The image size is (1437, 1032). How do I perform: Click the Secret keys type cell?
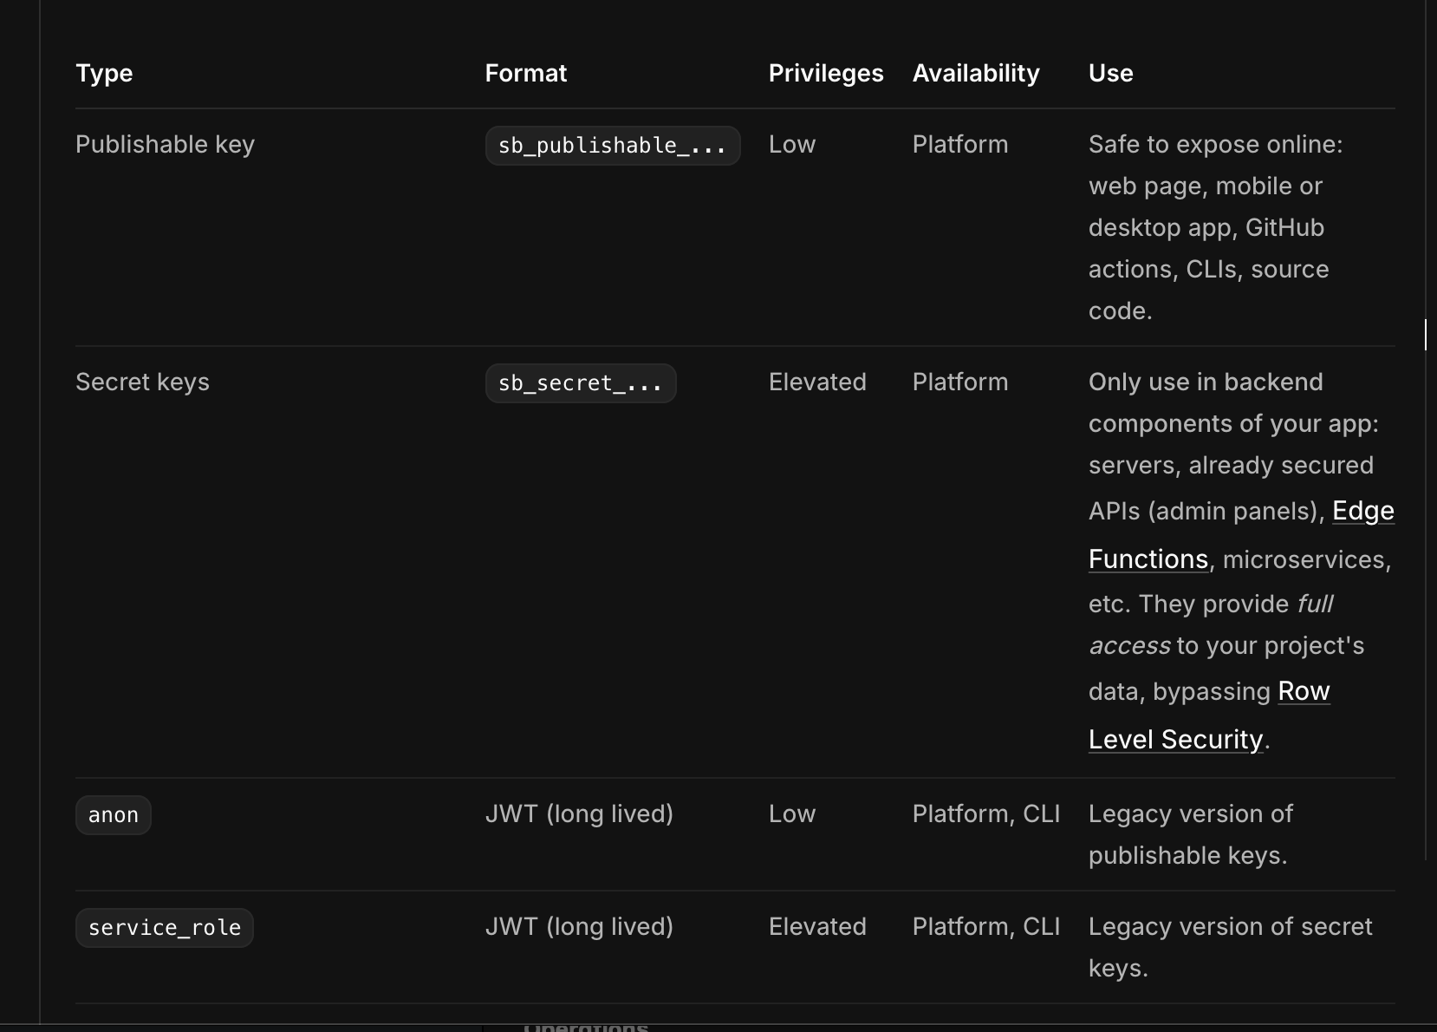tap(142, 382)
